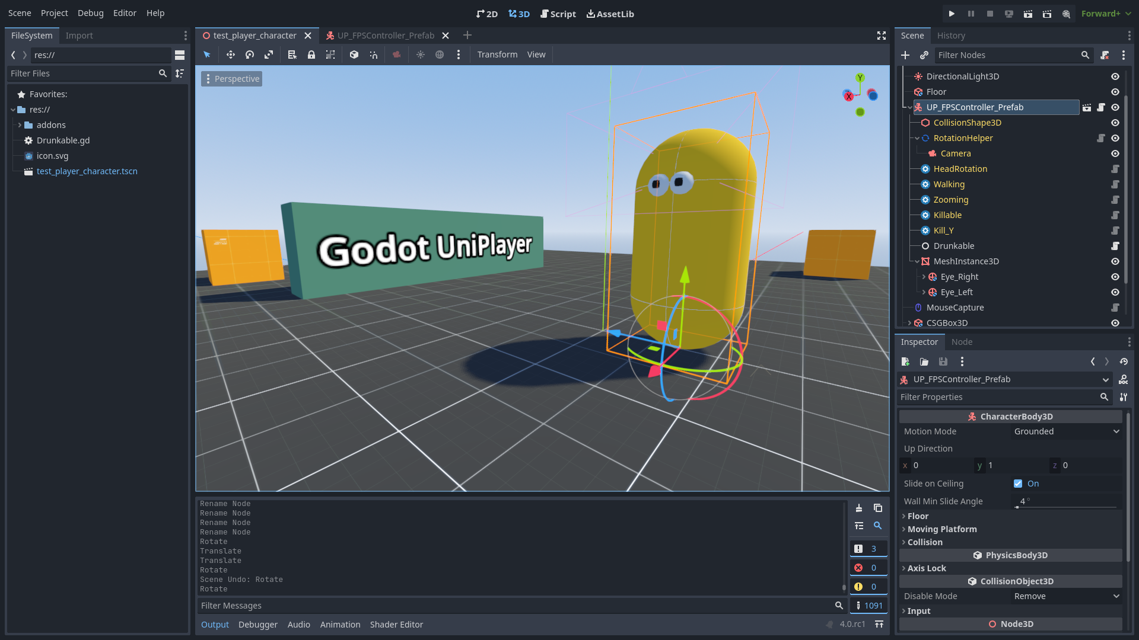Expand the Floor property group
Viewport: 1139px width, 640px height.
point(1011,516)
